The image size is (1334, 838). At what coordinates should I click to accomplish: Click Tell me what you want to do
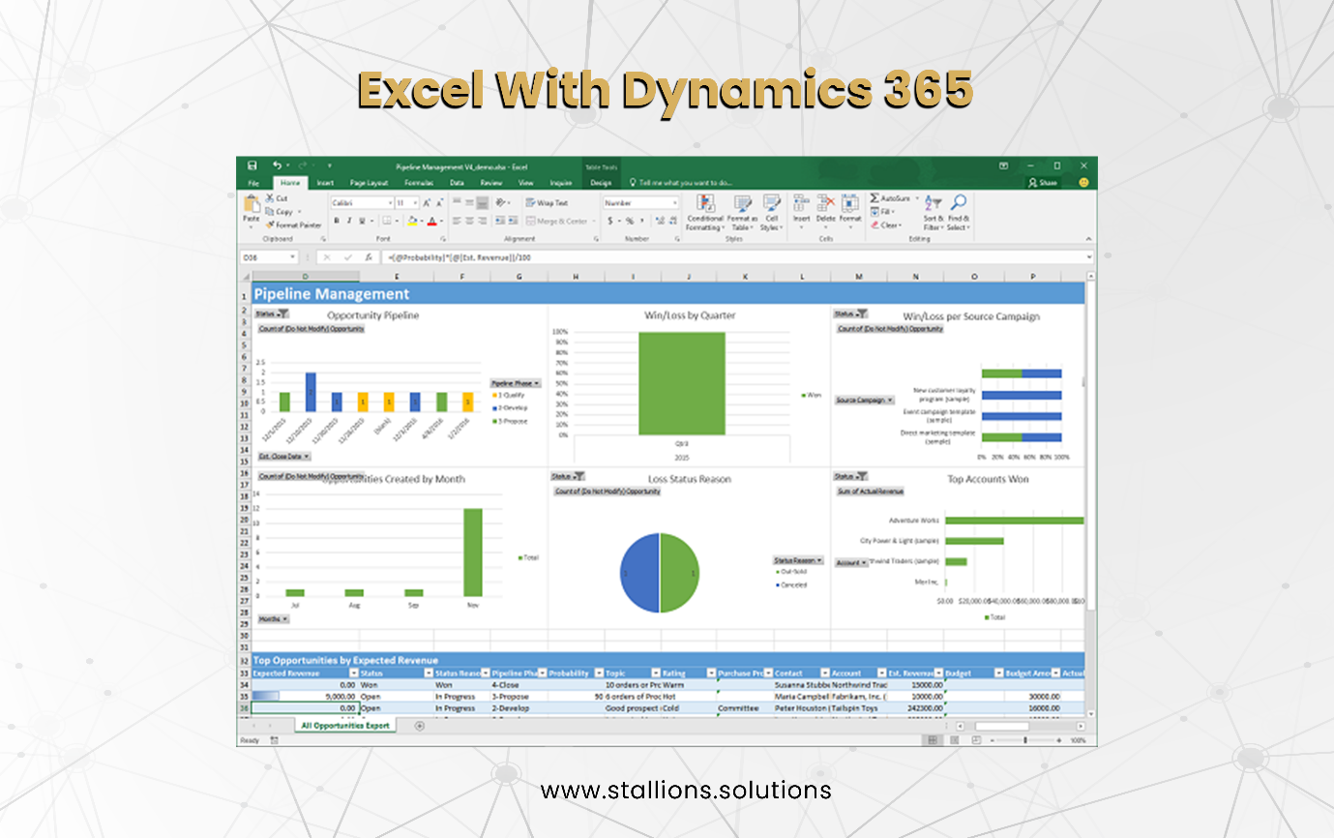[680, 183]
